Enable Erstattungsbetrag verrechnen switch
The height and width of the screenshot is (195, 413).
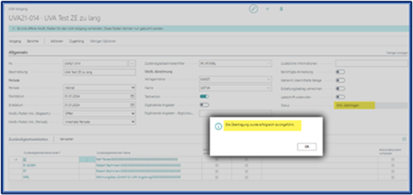tap(340, 89)
